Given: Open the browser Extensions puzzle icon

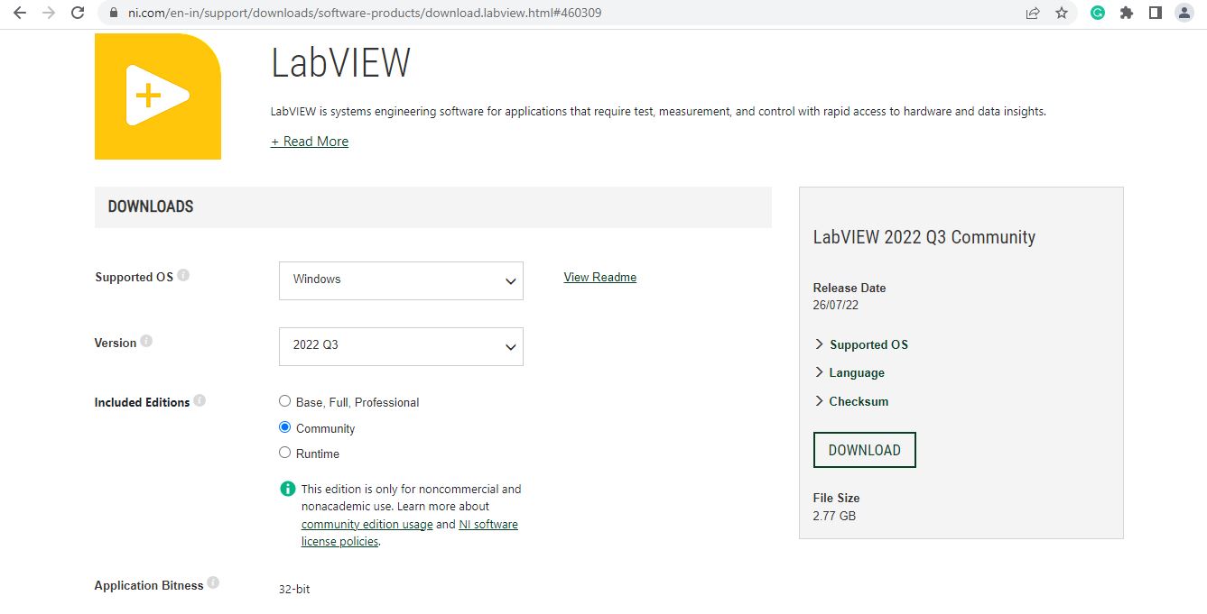Looking at the screenshot, I should pos(1128,13).
